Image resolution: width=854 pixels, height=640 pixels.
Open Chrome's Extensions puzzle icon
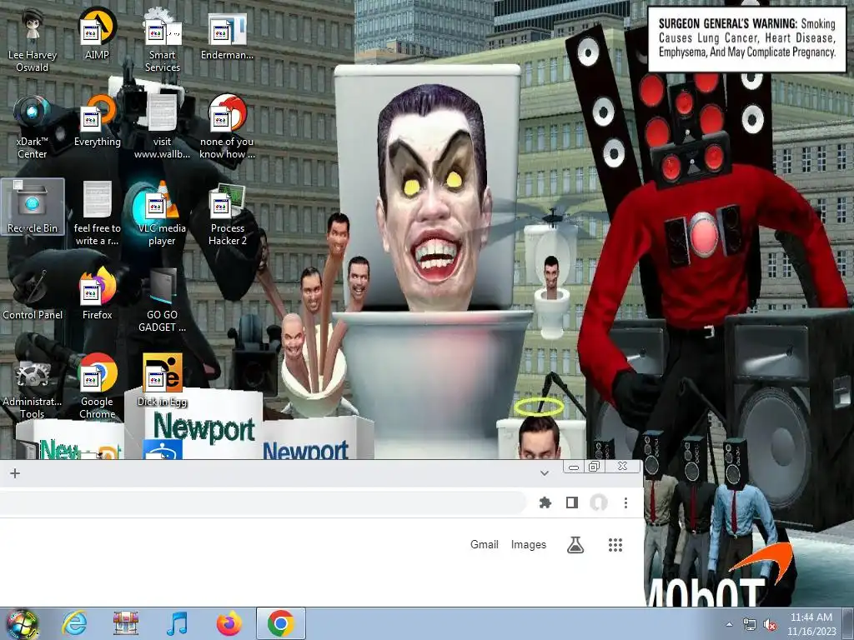545,502
